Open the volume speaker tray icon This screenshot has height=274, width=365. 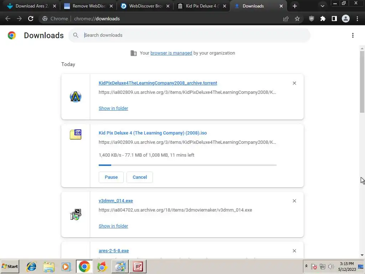click(331, 266)
